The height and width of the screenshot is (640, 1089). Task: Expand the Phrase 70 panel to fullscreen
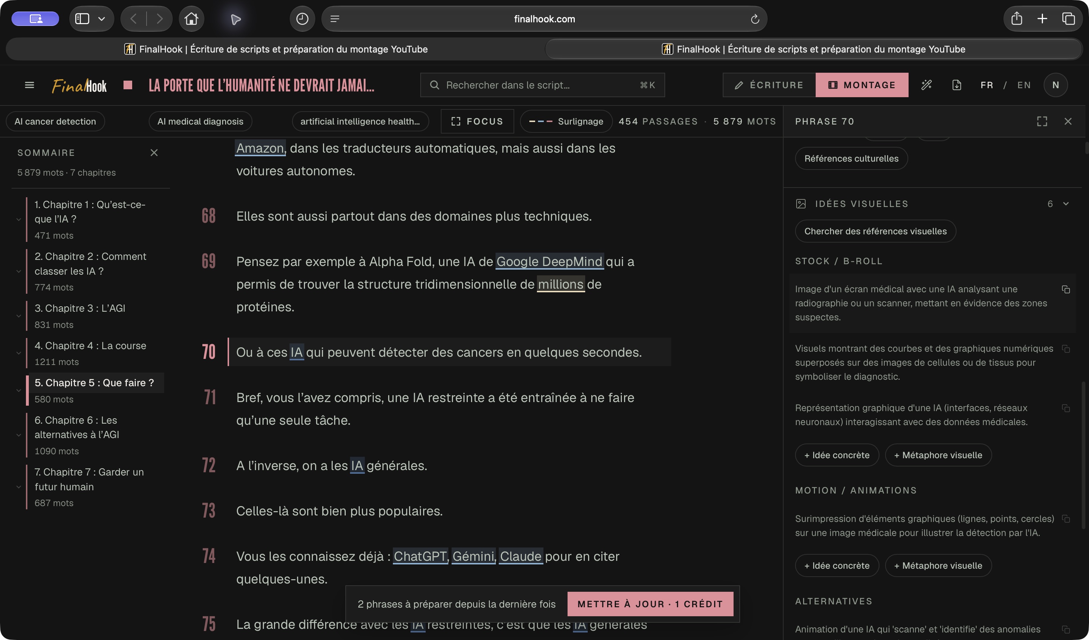pos(1042,121)
